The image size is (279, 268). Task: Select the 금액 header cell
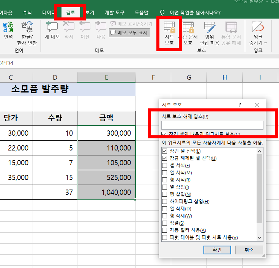pos(106,118)
